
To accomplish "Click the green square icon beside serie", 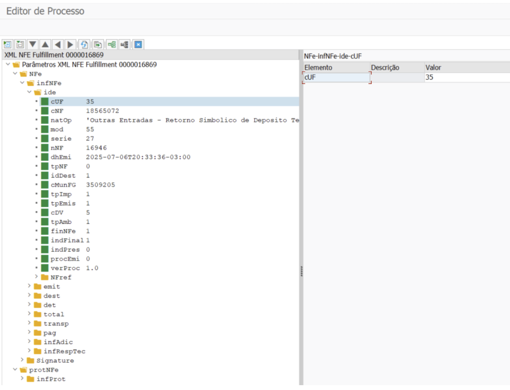I will (45, 138).
